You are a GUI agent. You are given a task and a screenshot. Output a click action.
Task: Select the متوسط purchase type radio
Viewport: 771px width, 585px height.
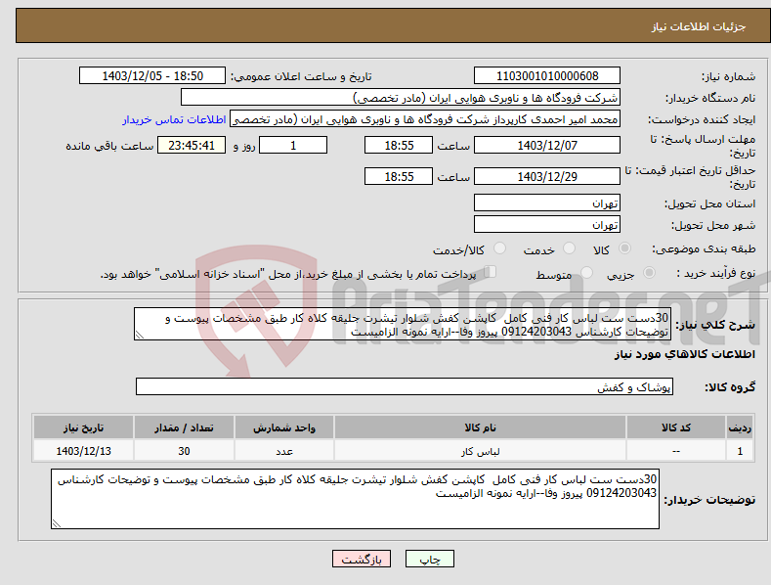[586, 273]
